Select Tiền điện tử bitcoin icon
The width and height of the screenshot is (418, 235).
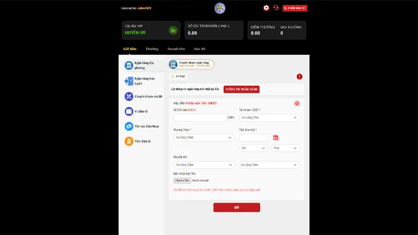pos(129,141)
